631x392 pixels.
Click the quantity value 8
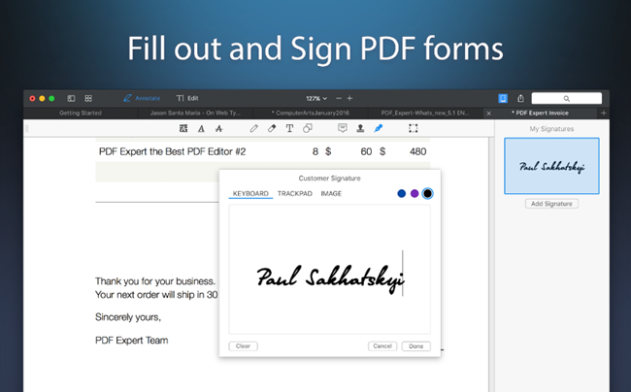tap(315, 151)
